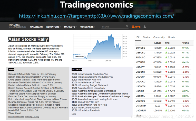Open US Monthly Budget Statement event
The image size is (196, 121).
click(x=90, y=85)
